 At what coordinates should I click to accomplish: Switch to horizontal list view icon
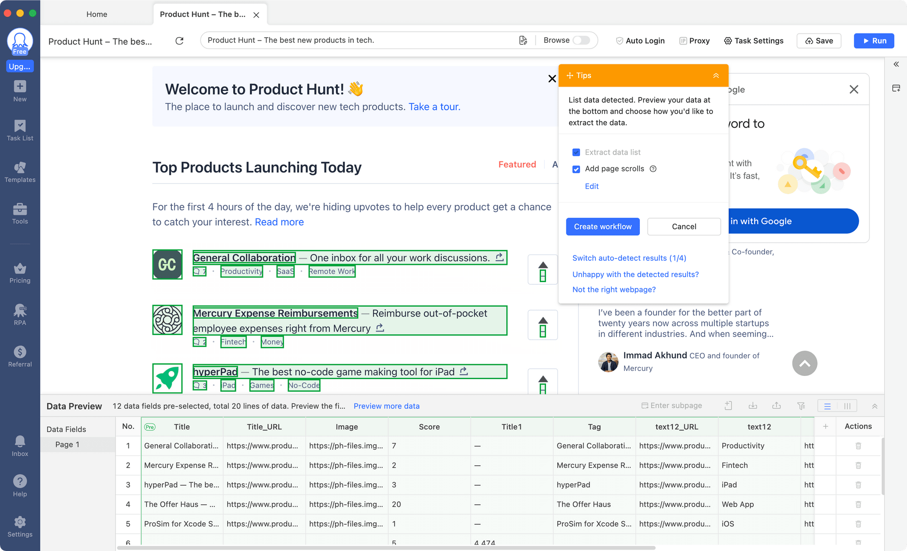click(827, 406)
